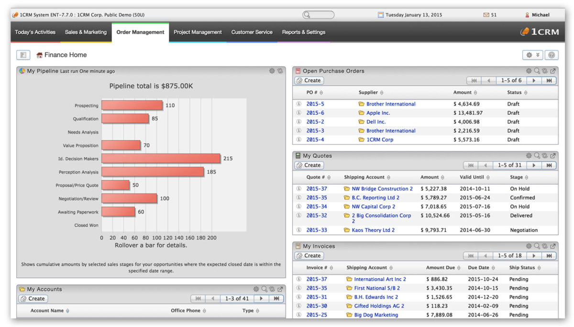
Task: Pop out the My Quotes panel
Action: click(x=553, y=155)
